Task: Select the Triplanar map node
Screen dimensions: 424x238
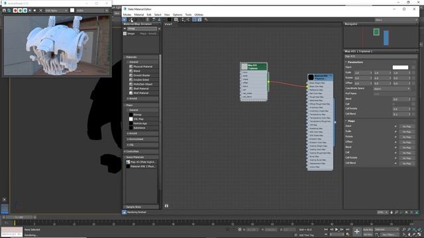Action: pyautogui.click(x=254, y=82)
